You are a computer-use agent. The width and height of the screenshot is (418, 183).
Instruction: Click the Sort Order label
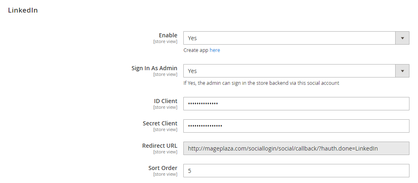(163, 168)
